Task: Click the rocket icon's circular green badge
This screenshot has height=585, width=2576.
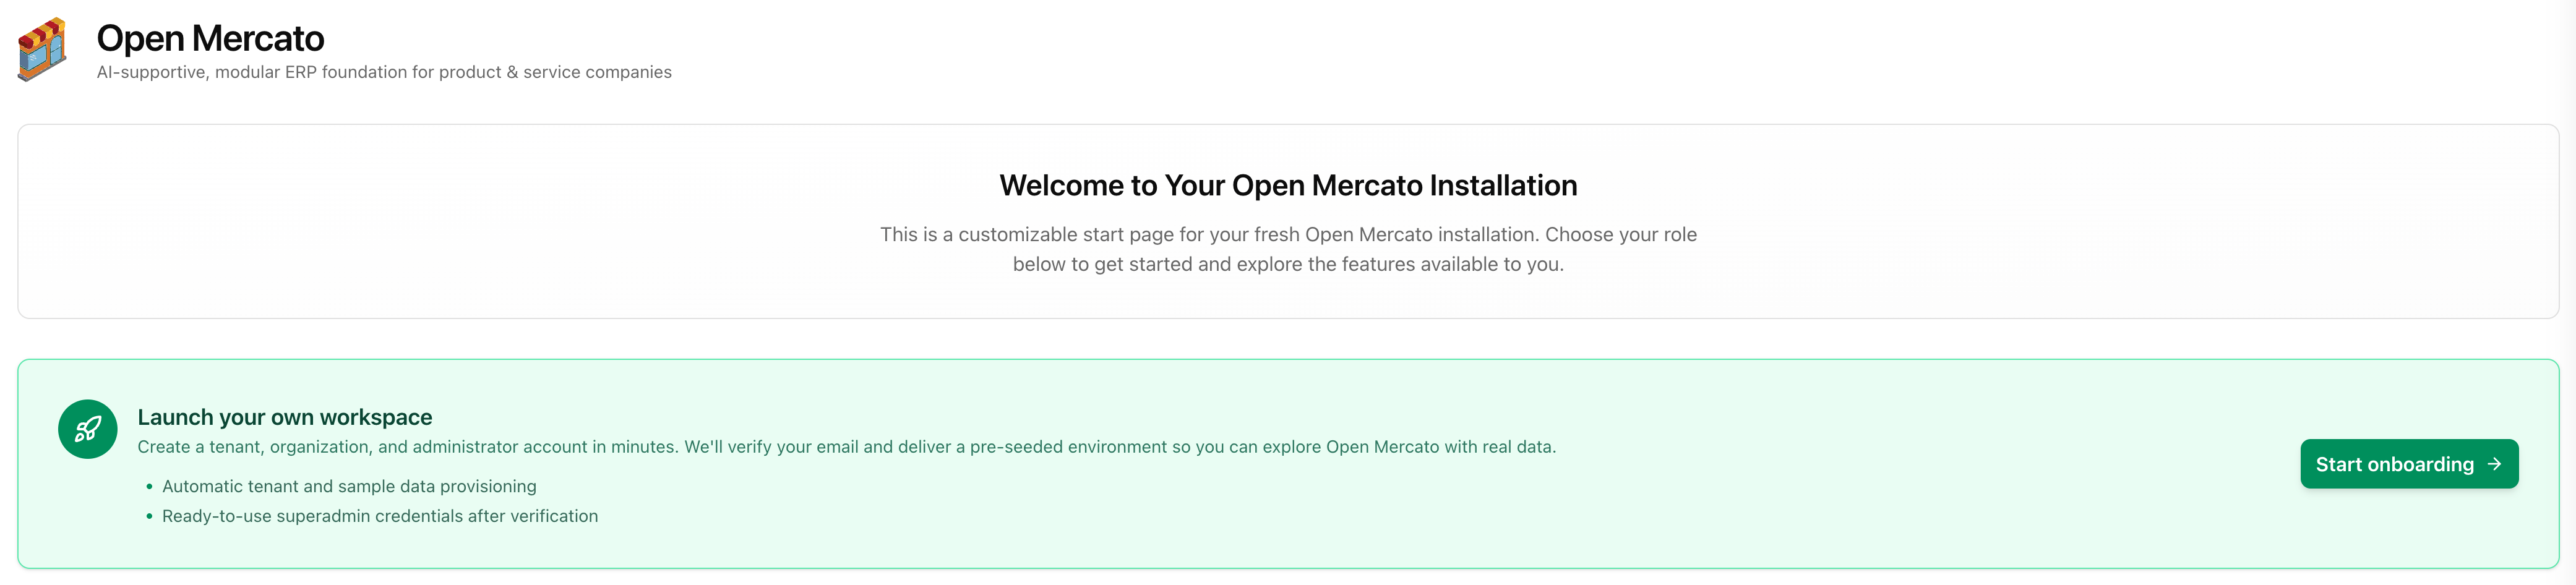Action: pos(88,430)
